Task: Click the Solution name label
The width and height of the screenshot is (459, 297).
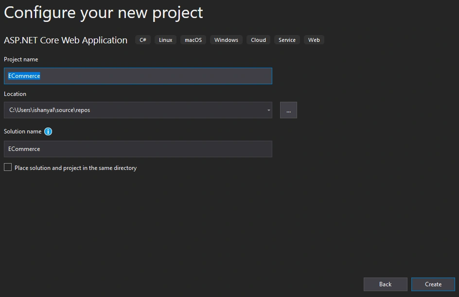Action: 22,131
